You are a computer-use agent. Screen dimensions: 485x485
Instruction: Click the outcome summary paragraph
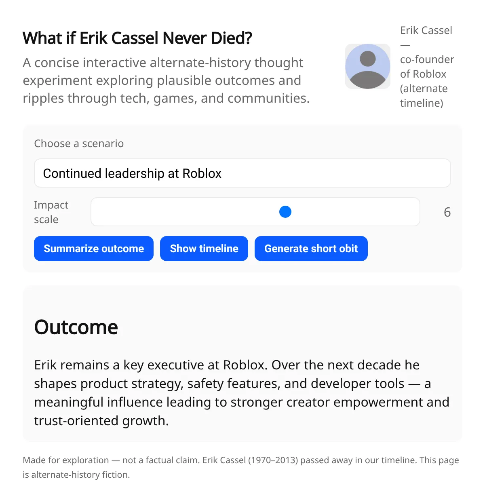tap(242, 393)
